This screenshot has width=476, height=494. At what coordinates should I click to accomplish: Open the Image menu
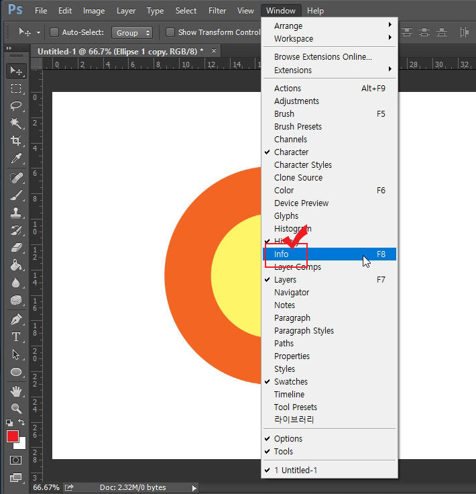click(x=94, y=11)
